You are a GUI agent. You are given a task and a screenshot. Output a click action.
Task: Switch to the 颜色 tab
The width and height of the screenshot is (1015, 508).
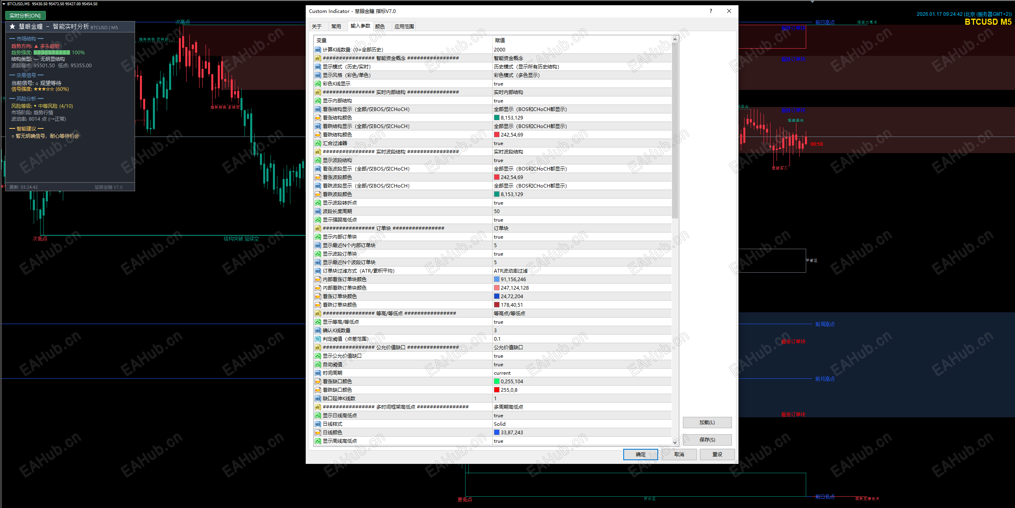(x=380, y=26)
